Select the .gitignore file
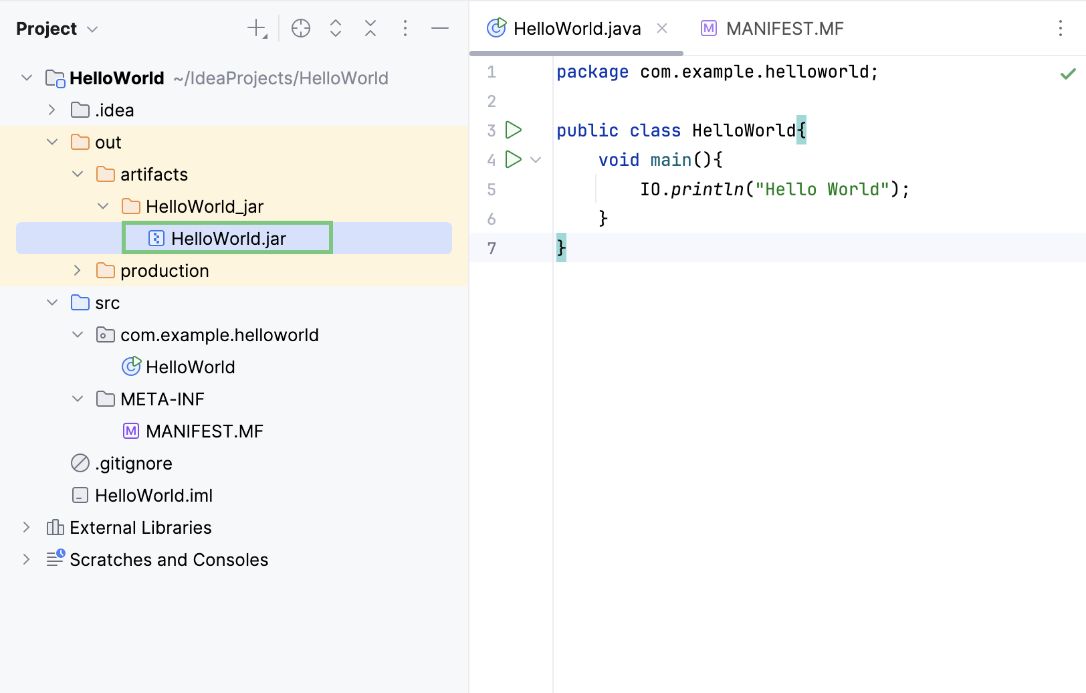The height and width of the screenshot is (693, 1086). pyautogui.click(x=133, y=463)
